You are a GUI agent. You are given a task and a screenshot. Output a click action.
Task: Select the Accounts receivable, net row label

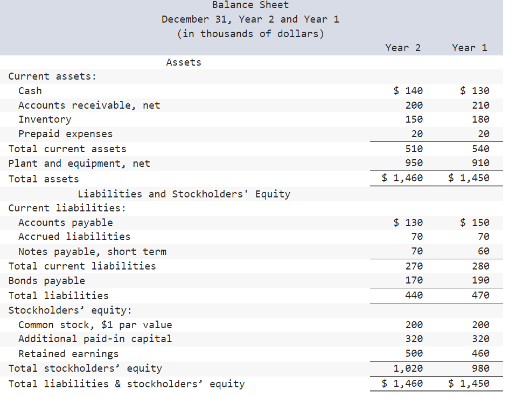point(89,105)
